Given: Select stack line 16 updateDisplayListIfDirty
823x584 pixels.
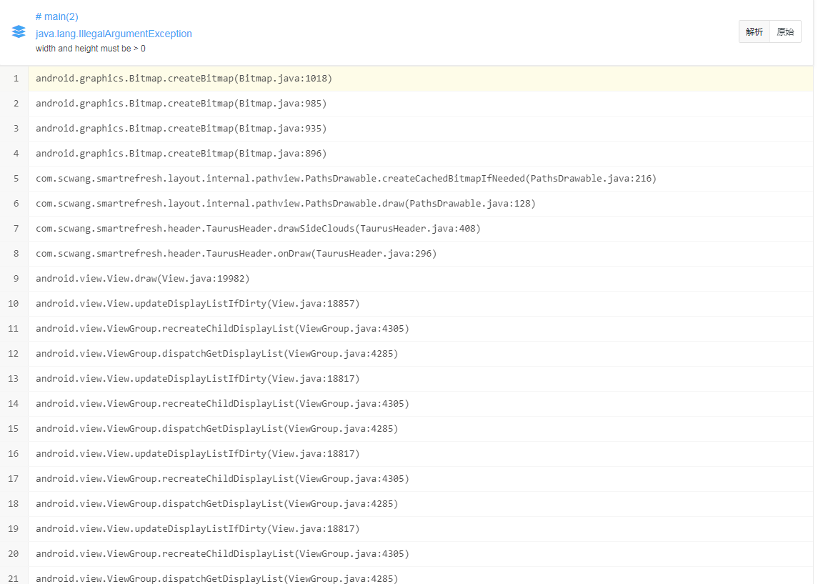Looking at the screenshot, I should 420,454.
